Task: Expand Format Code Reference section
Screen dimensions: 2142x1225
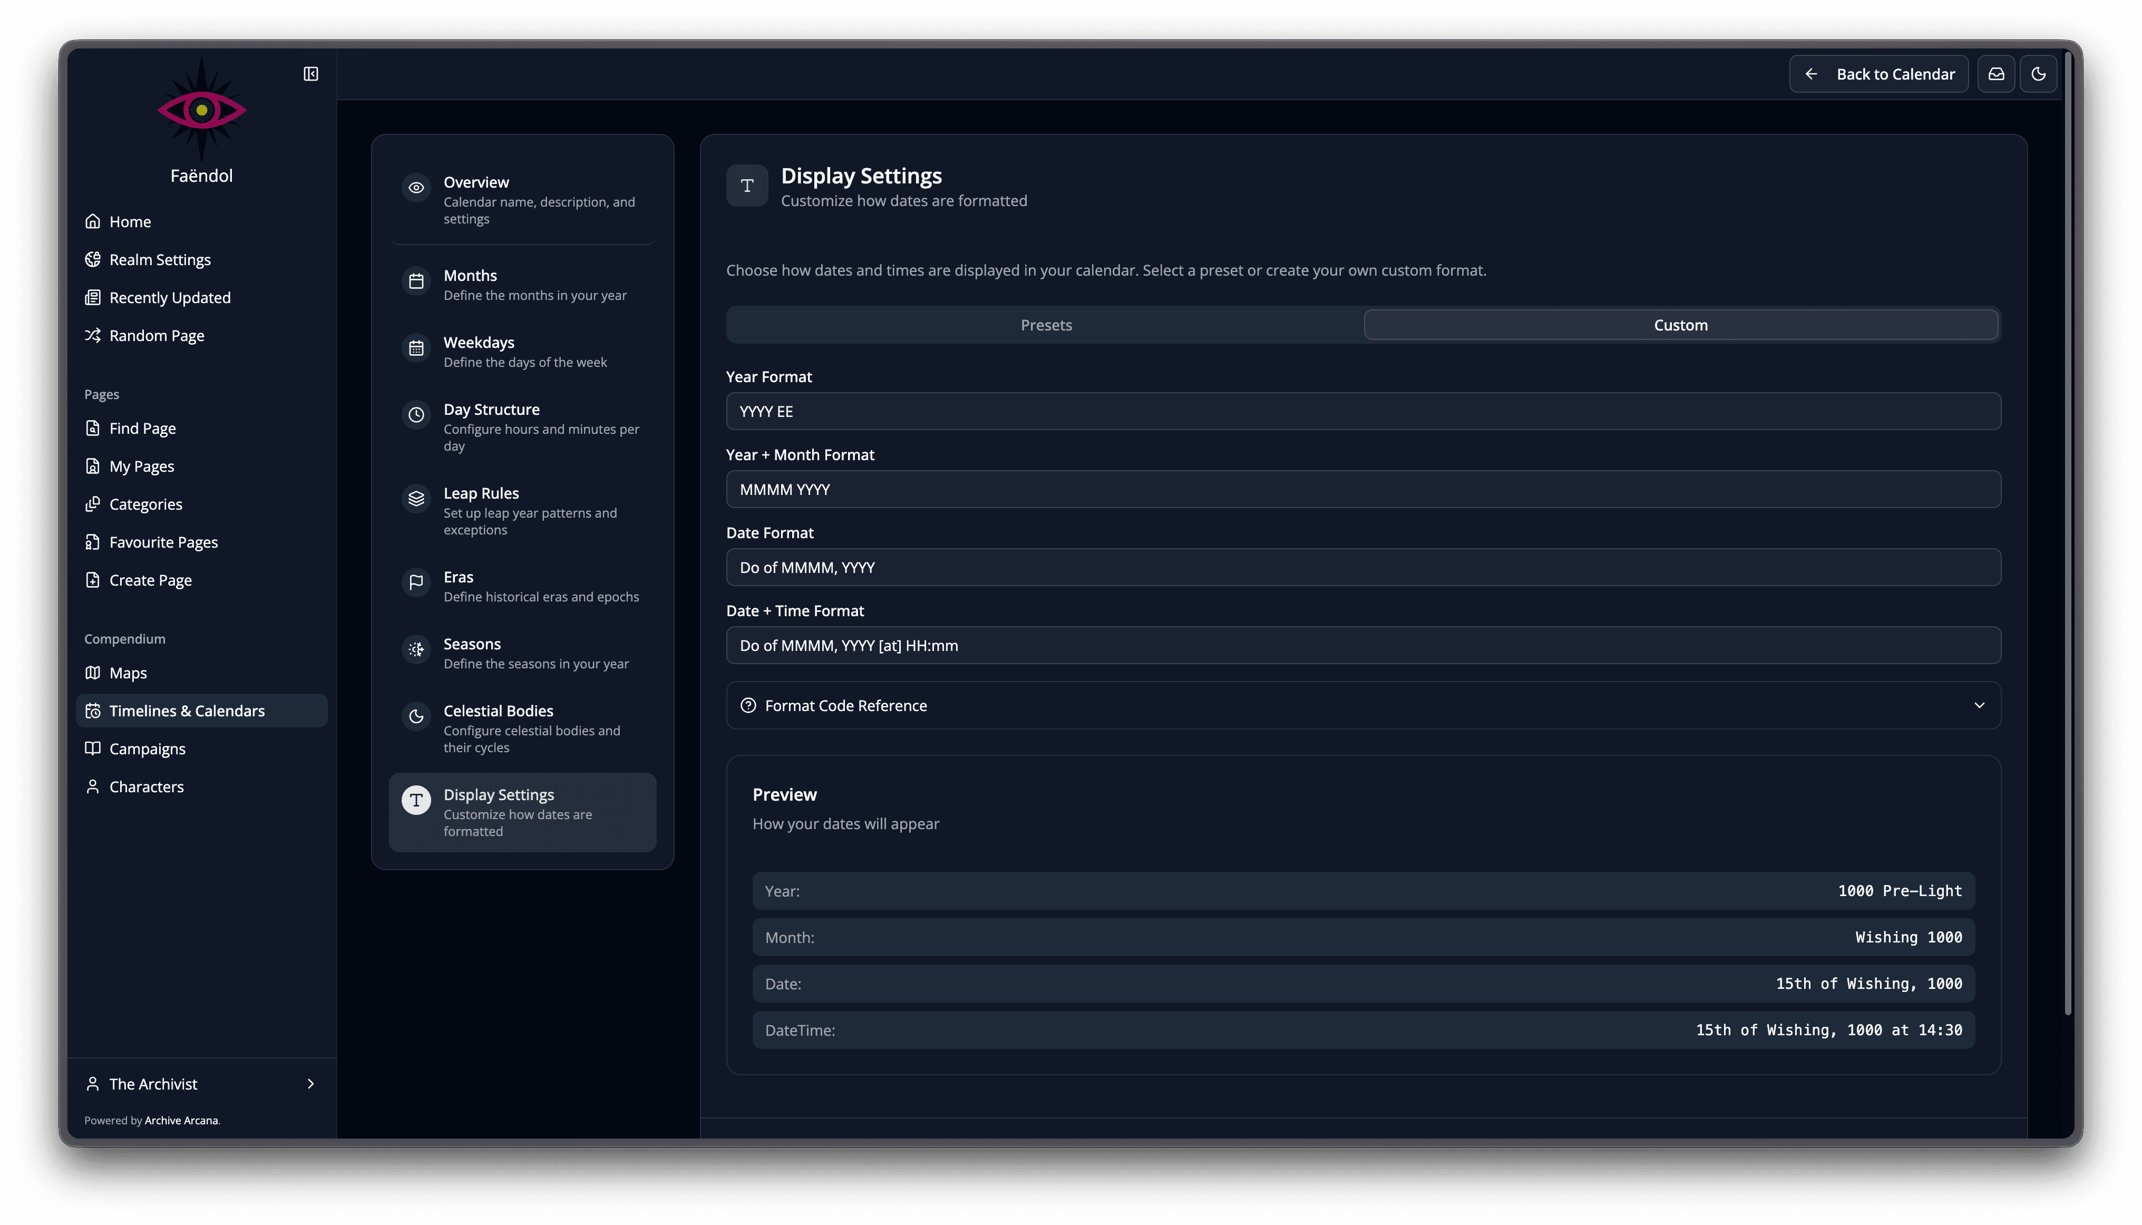Action: pos(845,705)
